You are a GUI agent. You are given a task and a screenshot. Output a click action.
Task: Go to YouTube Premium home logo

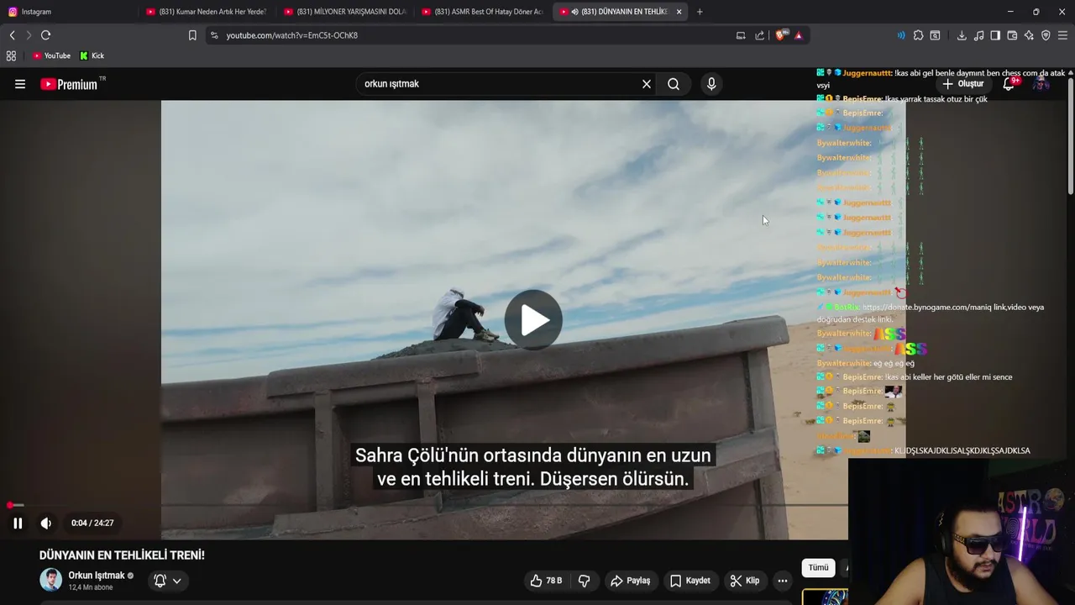tap(72, 84)
